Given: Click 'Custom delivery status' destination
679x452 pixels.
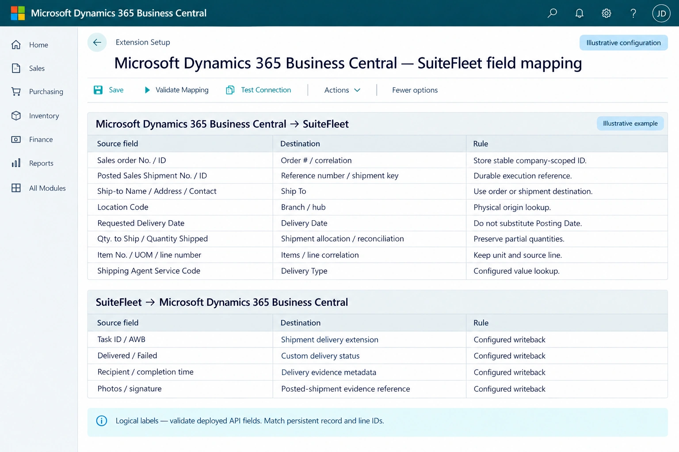Looking at the screenshot, I should (370, 356).
